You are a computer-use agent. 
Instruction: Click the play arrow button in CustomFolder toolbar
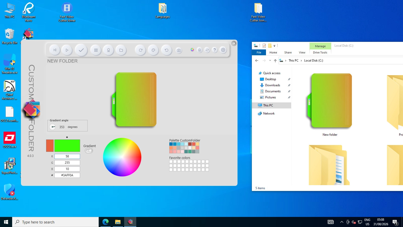[67, 50]
